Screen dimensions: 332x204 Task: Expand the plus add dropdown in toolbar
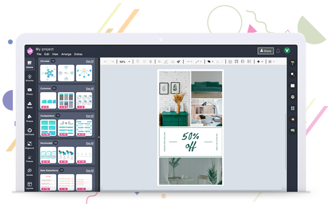[x=259, y=62]
